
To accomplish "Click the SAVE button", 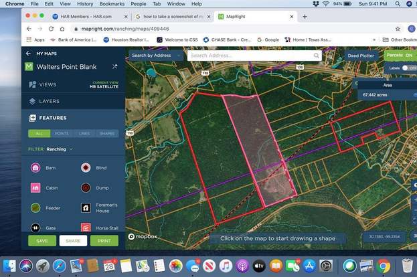I will pos(42,241).
